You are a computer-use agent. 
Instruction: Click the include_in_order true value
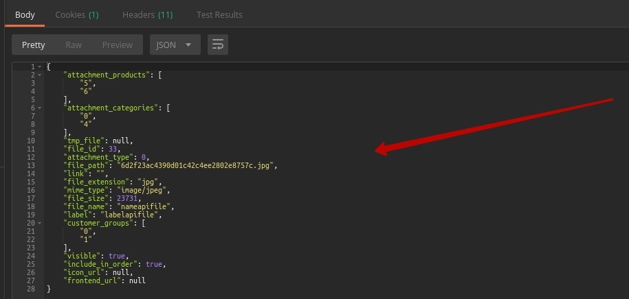(155, 264)
